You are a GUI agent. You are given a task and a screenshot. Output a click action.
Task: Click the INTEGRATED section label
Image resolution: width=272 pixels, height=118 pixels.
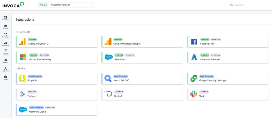pyautogui.click(x=23, y=32)
